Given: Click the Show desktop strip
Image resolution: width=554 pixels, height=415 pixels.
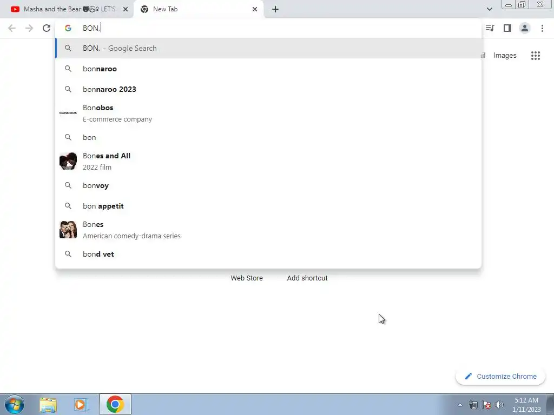Looking at the screenshot, I should pyautogui.click(x=550, y=404).
